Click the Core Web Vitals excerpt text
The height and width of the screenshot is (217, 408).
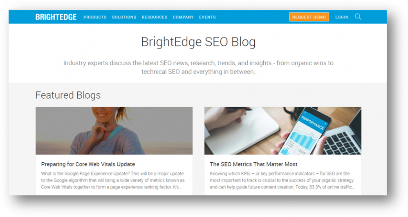[x=113, y=180]
